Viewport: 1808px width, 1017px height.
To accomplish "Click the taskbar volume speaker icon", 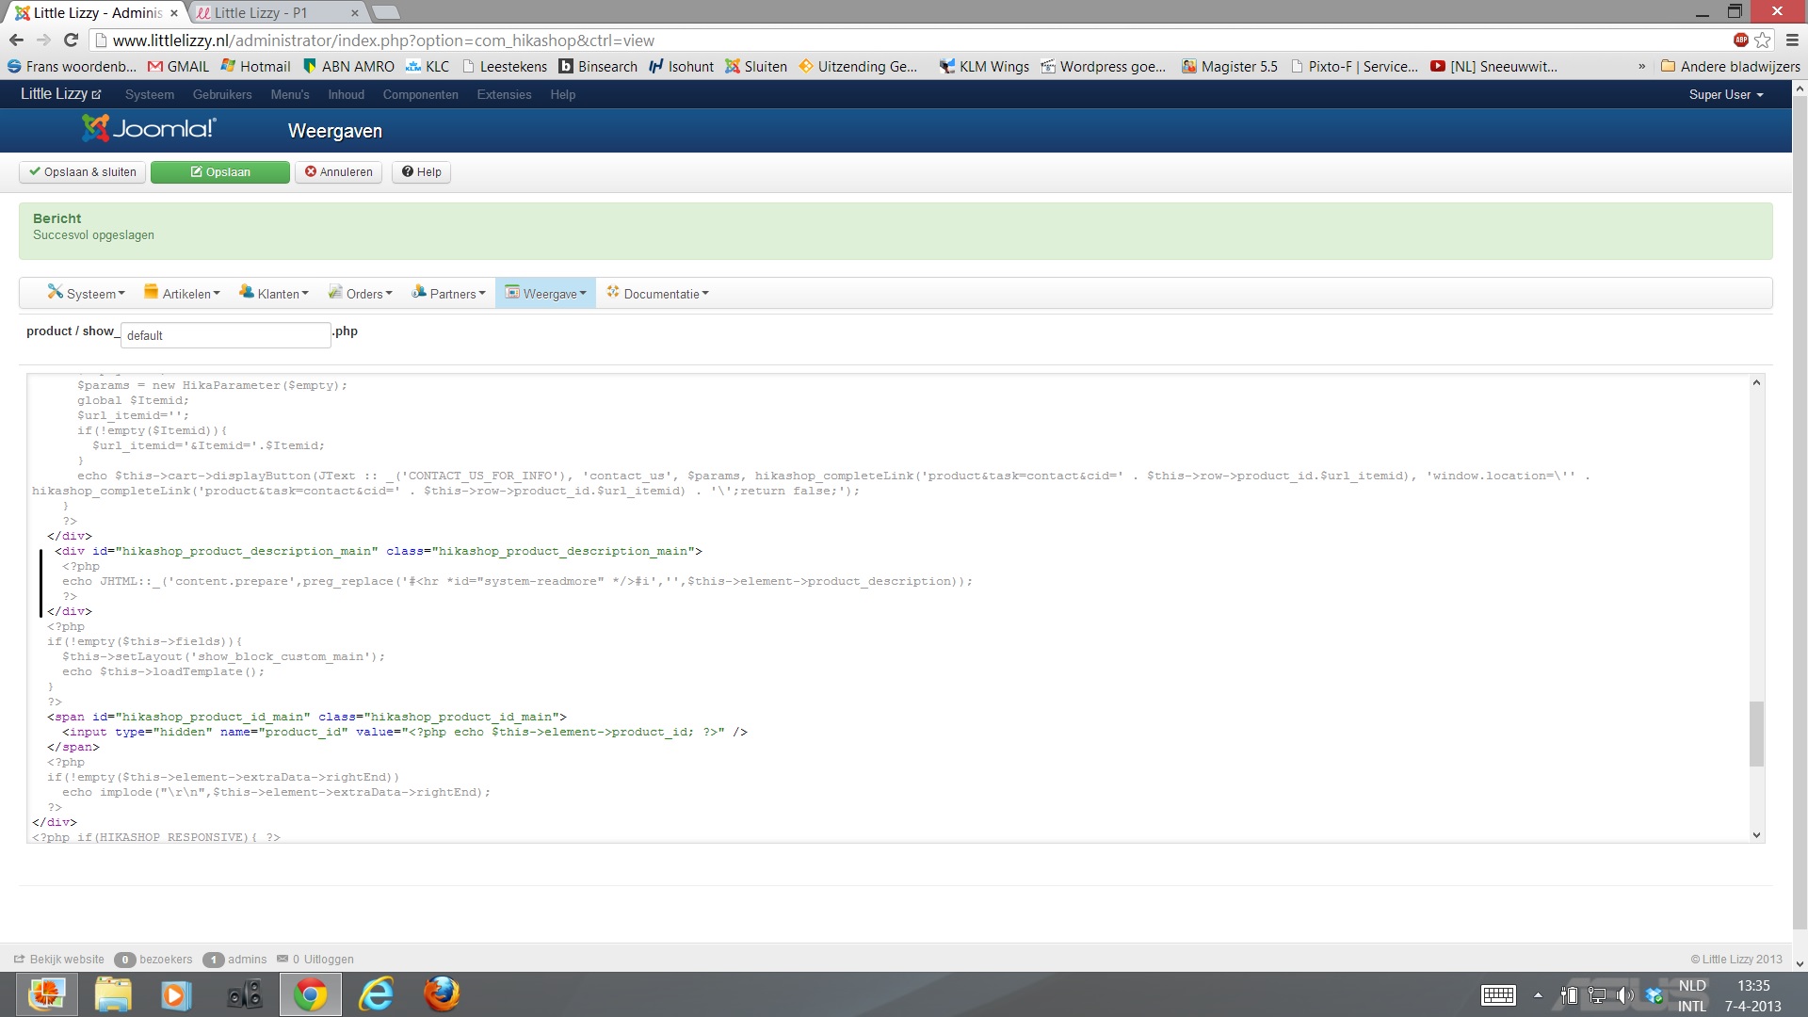I will 1624,995.
